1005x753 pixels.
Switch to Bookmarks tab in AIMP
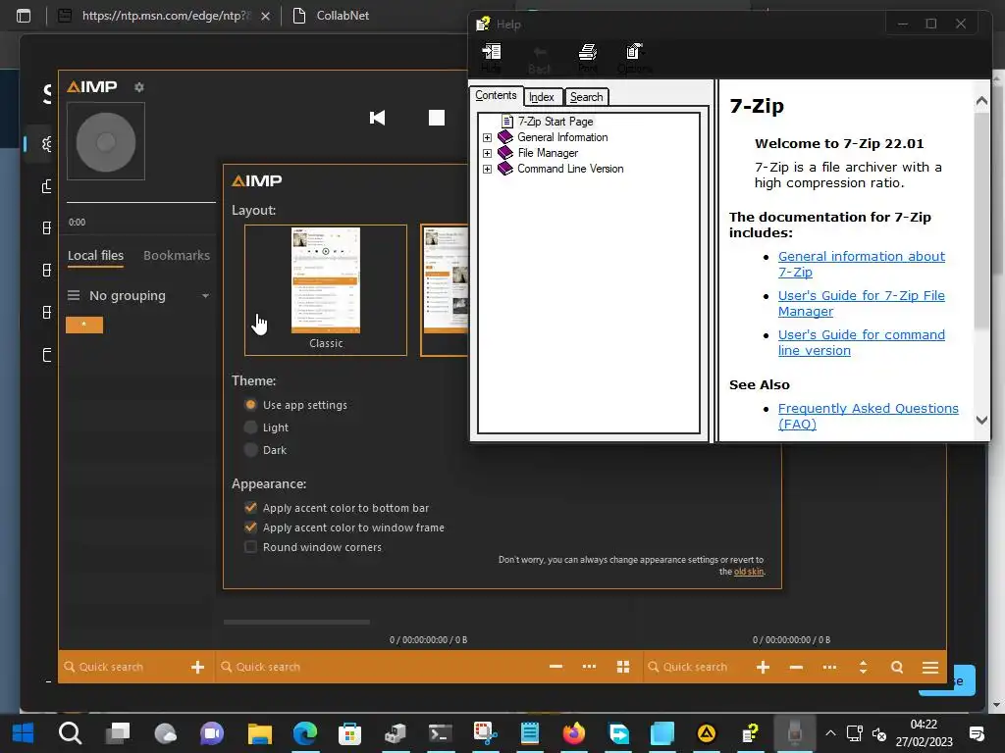[x=177, y=256]
